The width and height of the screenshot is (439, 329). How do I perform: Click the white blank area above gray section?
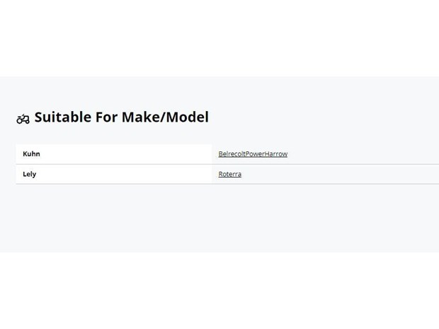(219, 38)
